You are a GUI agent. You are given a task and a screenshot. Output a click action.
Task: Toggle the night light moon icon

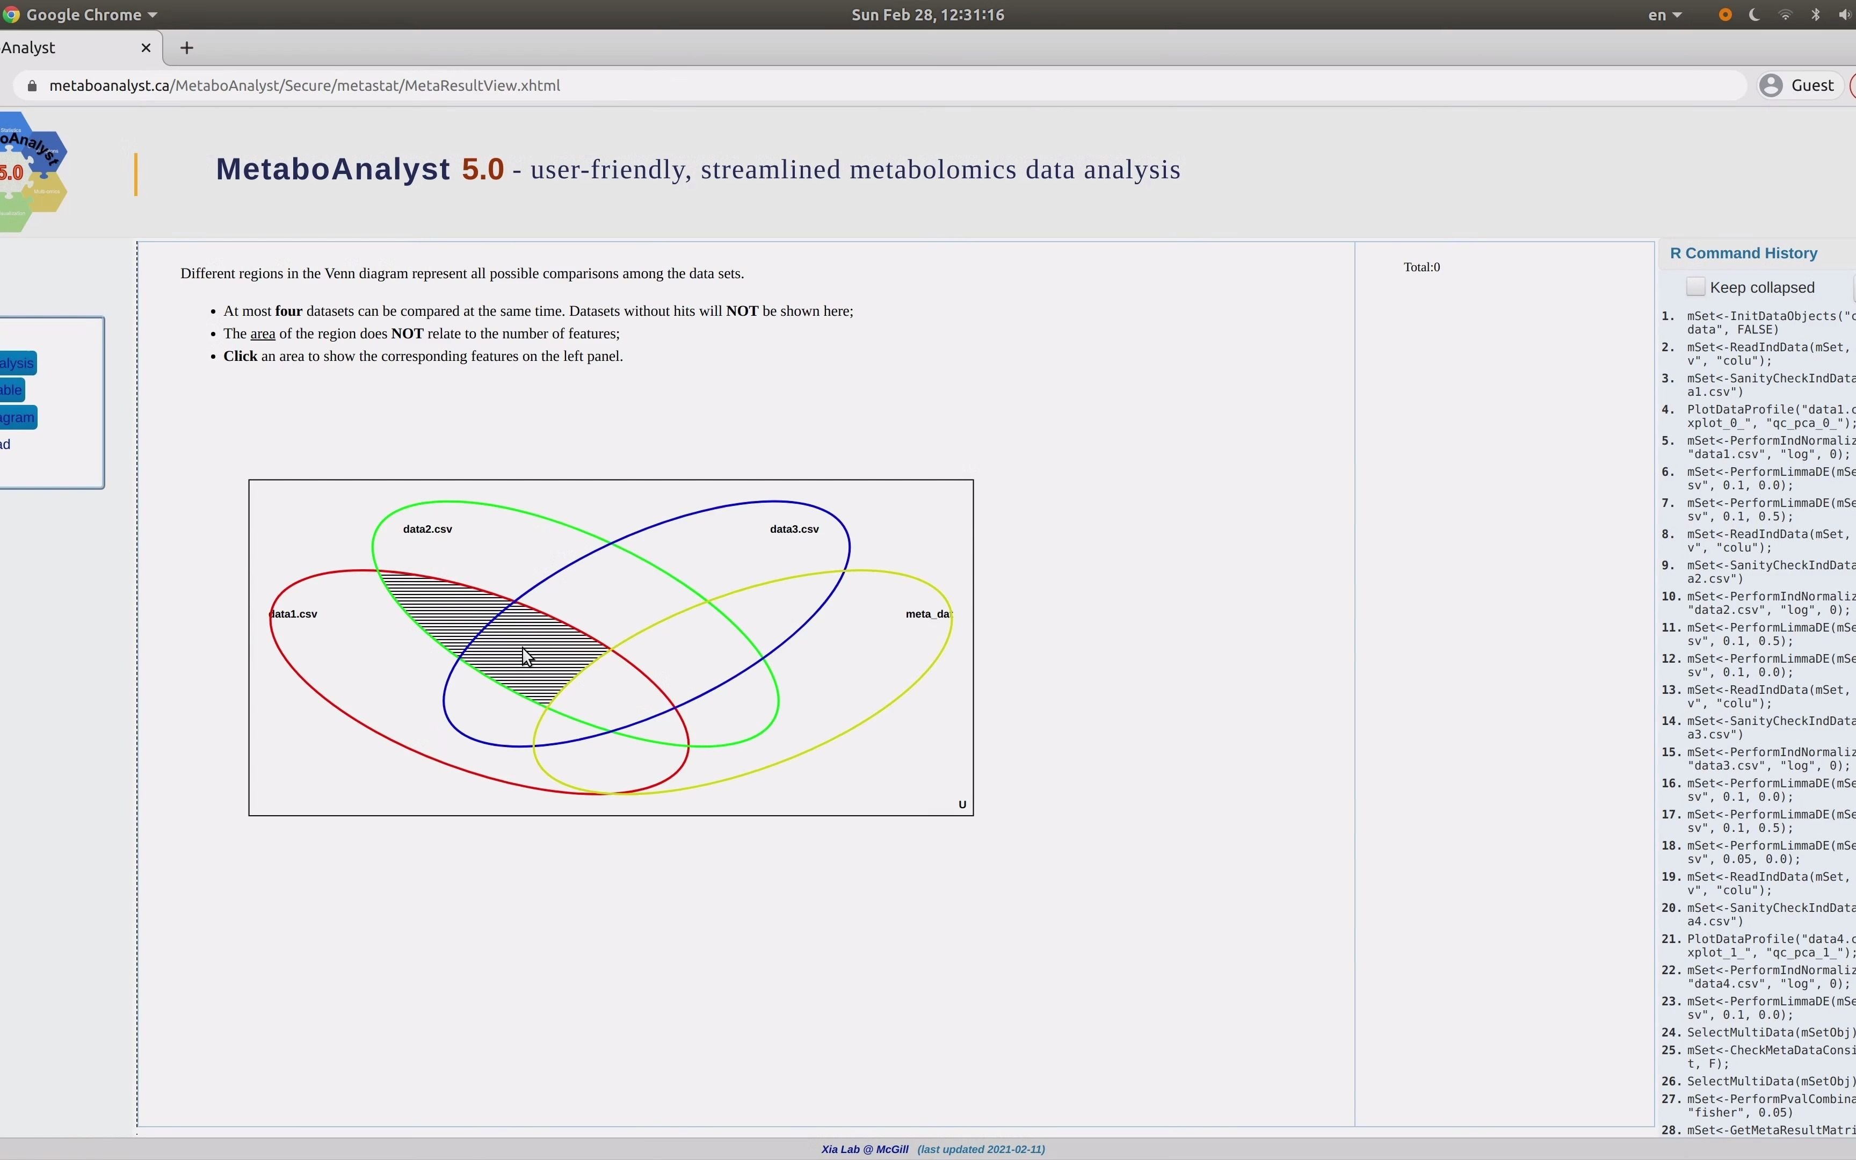click(1755, 15)
